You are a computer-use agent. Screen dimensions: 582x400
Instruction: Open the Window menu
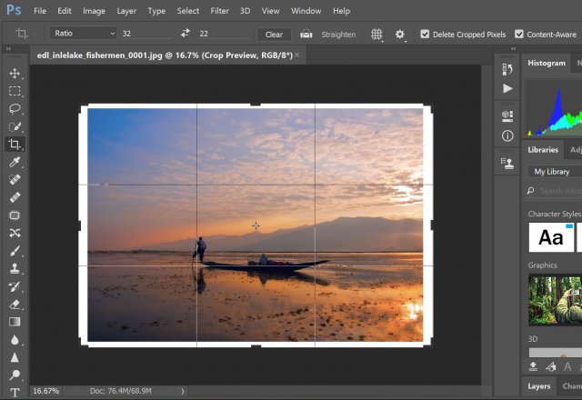click(x=306, y=11)
